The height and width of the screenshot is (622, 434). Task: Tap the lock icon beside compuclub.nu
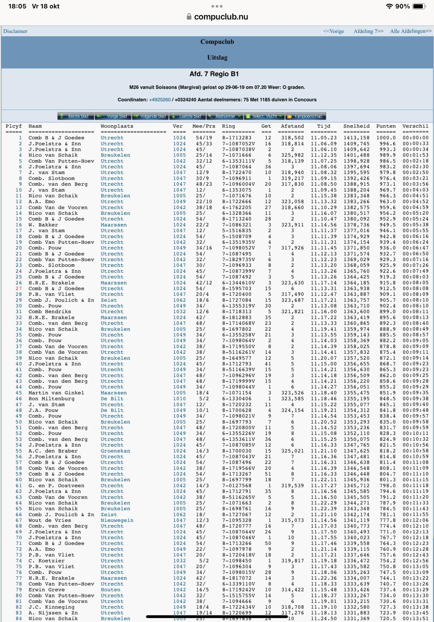click(x=189, y=17)
